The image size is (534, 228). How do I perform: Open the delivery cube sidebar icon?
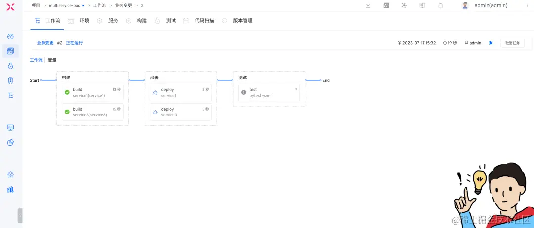[x=10, y=80]
